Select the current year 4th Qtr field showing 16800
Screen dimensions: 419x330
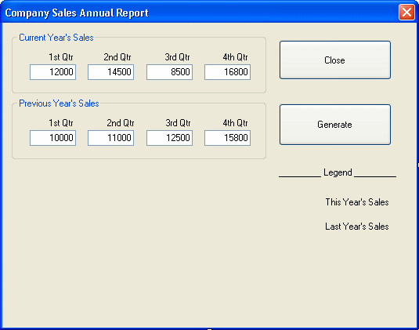227,72
